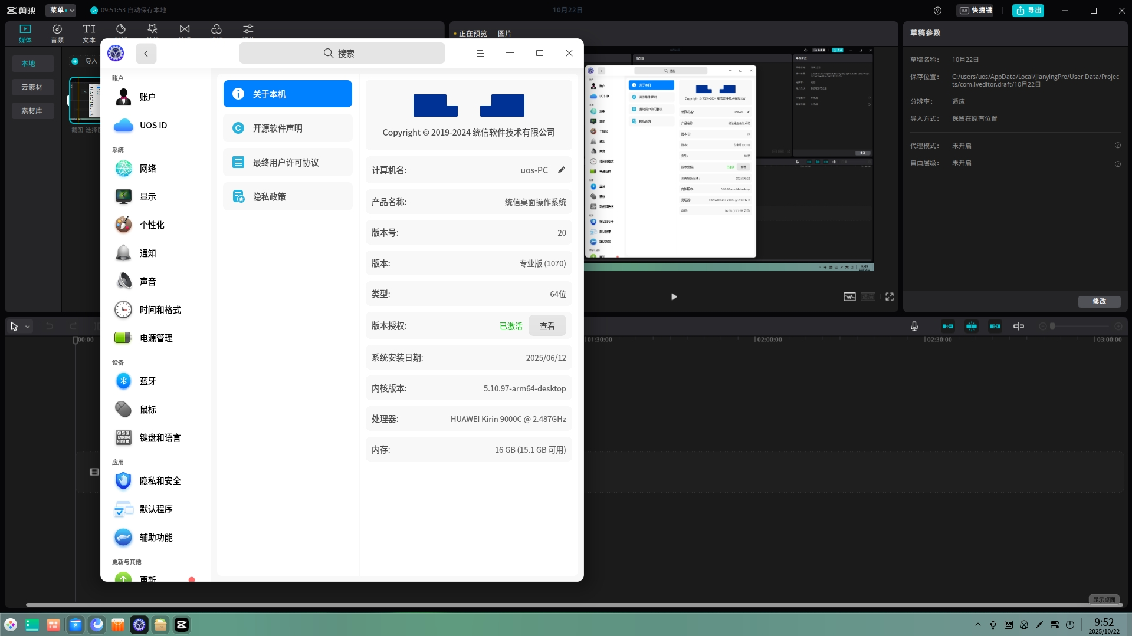Toggle clip linkage in the timeline toolbar
This screenshot has width=1132, height=636.
(995, 327)
